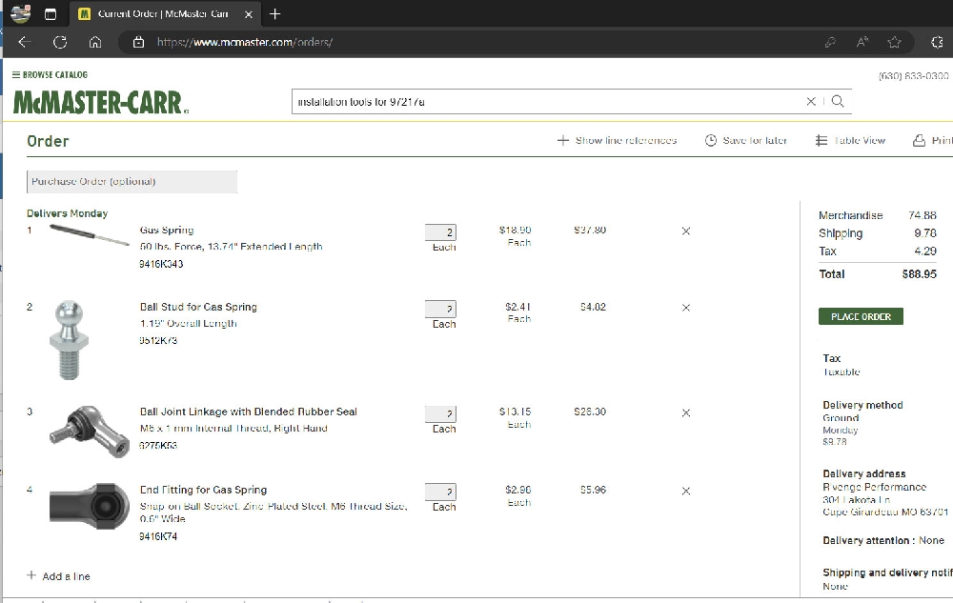
Task: Open the Gas Spring product thumbnail
Action: tap(89, 234)
